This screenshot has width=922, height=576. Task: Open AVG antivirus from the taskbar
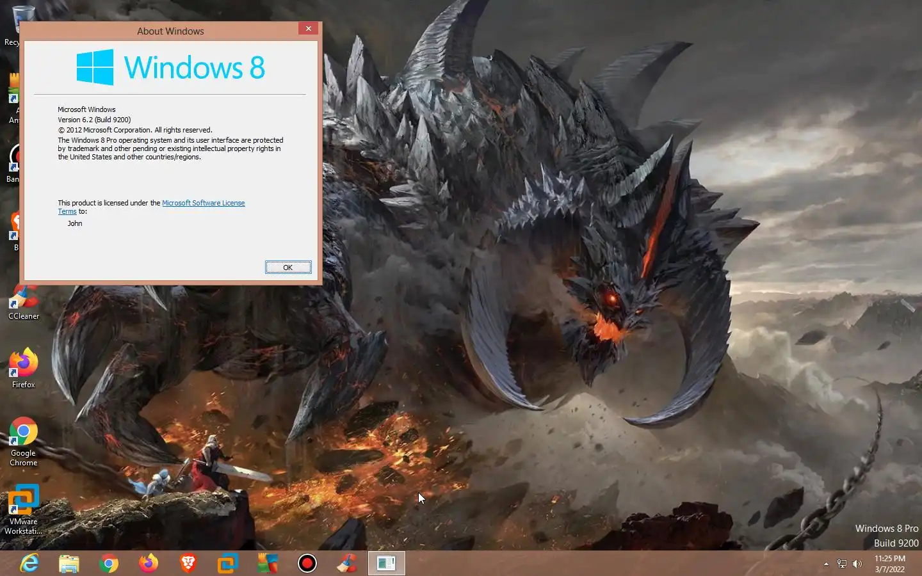point(268,563)
